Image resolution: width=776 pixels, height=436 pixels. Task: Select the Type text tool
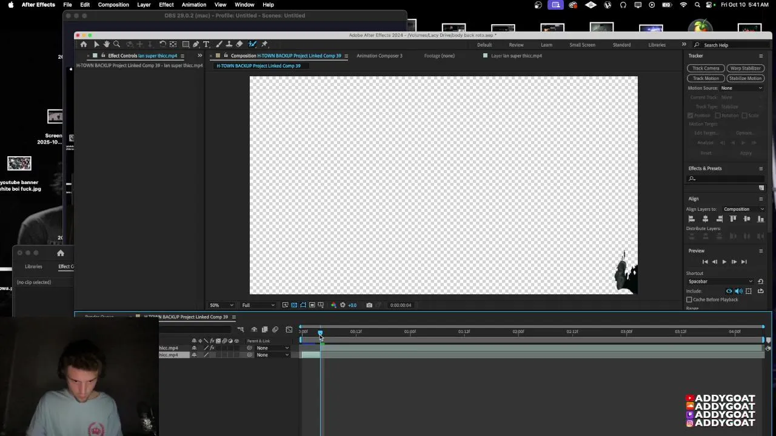click(206, 44)
